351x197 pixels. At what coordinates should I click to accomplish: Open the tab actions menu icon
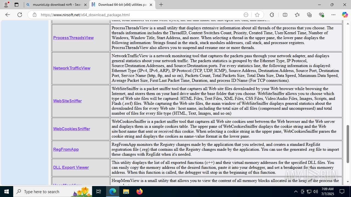(16, 5)
